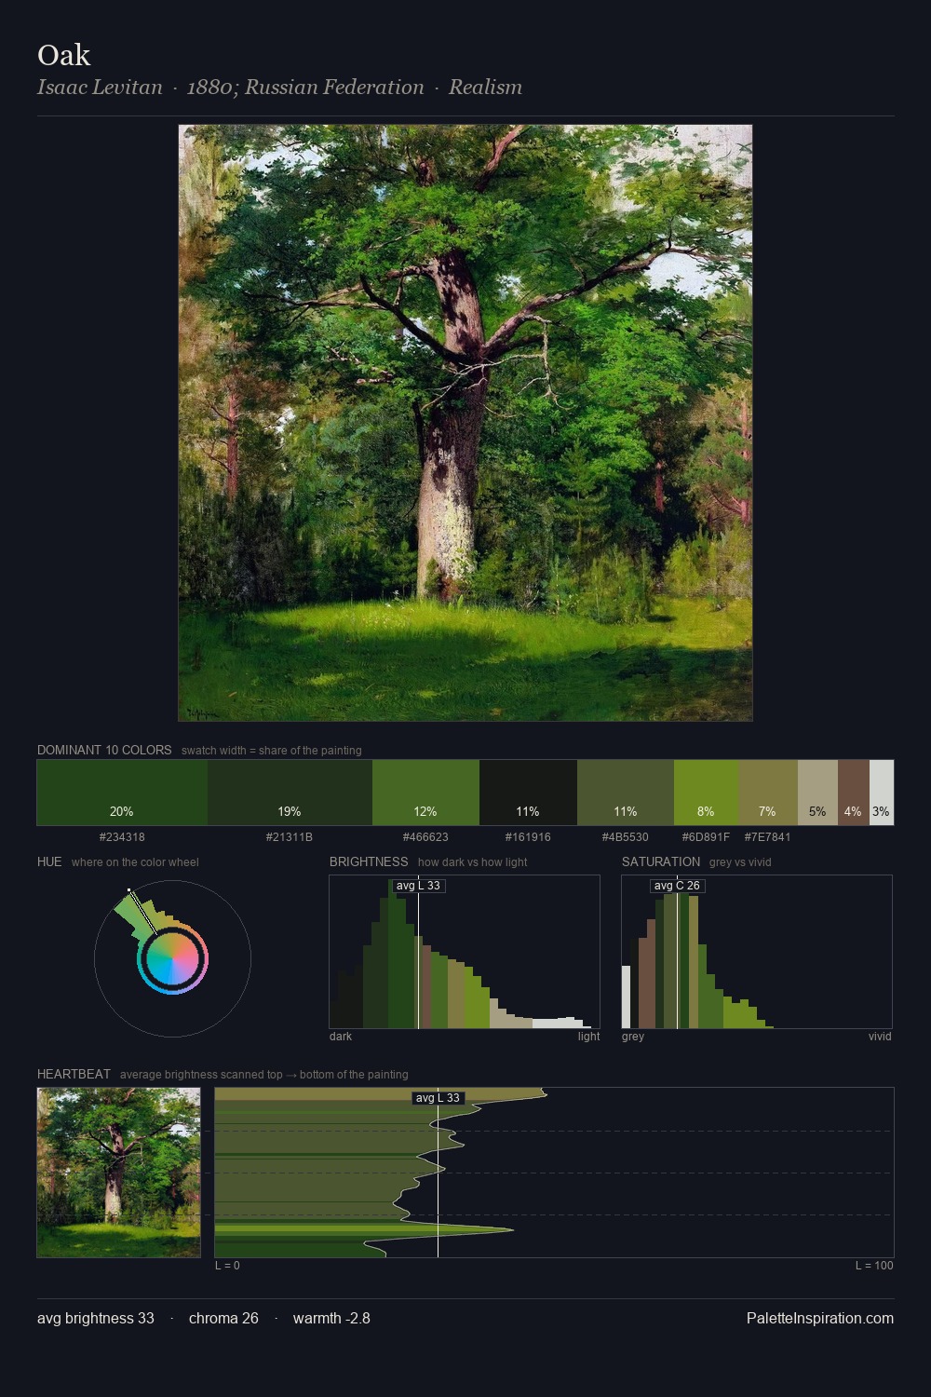Image resolution: width=931 pixels, height=1397 pixels.
Task: Click the painting title Oak
Action: [63, 55]
